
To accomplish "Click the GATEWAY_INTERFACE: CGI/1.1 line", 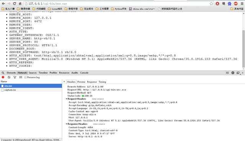I will [34, 35].
